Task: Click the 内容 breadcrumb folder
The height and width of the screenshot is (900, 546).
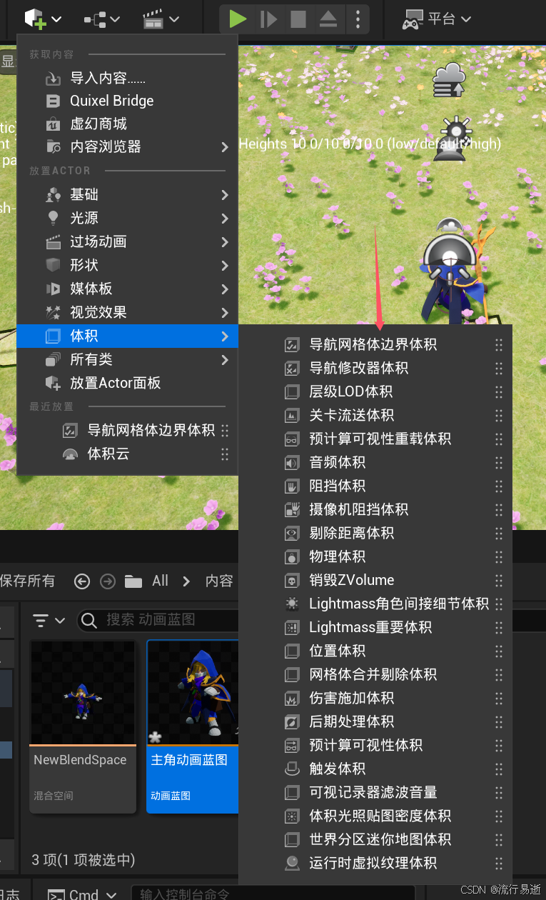Action: [219, 581]
